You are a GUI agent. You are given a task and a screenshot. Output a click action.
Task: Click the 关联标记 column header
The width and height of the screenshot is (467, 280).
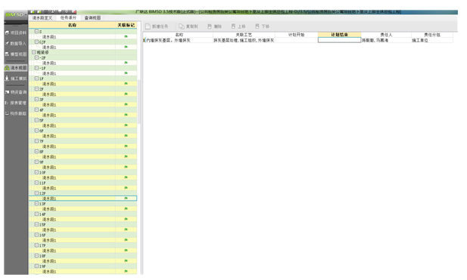(126, 25)
